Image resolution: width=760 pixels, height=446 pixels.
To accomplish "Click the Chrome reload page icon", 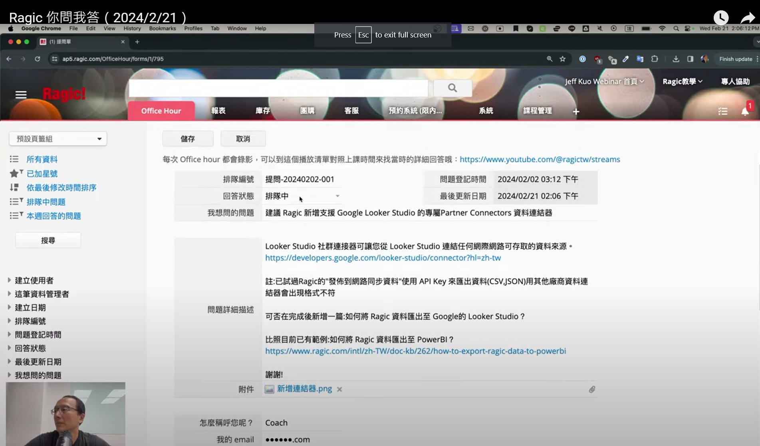I will (37, 59).
